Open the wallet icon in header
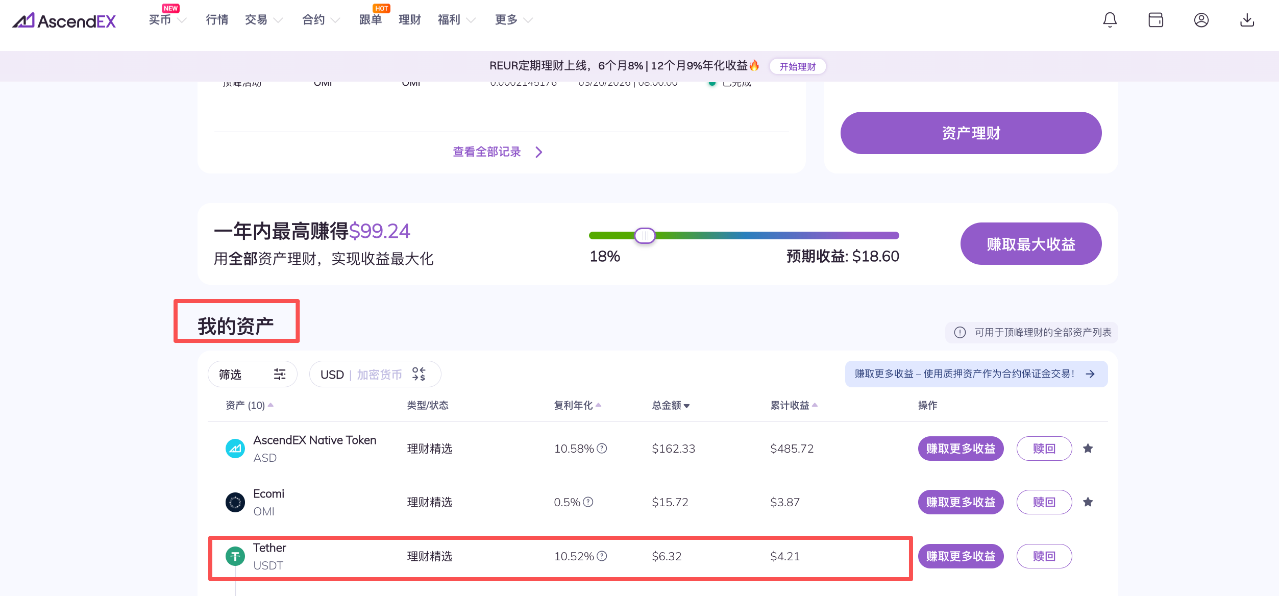 [x=1155, y=20]
